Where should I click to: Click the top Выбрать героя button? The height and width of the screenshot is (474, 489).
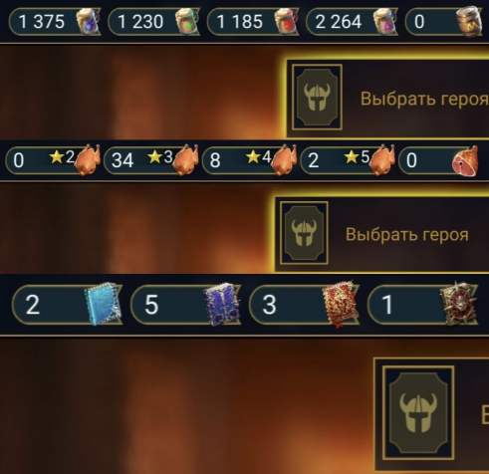(x=424, y=99)
